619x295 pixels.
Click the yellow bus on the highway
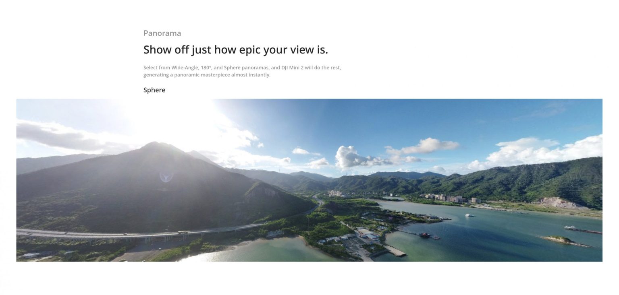(183, 232)
